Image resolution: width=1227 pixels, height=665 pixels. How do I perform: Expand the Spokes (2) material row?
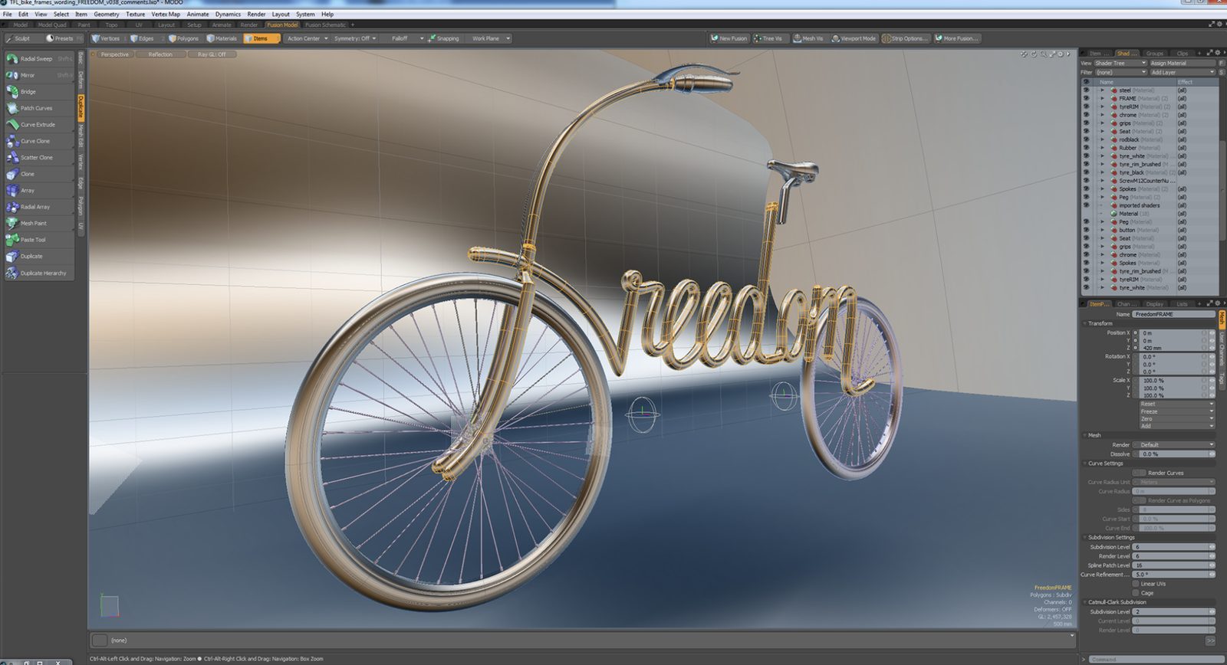coord(1103,188)
